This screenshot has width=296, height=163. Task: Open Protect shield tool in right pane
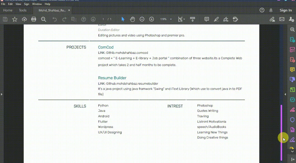click(x=292, y=120)
